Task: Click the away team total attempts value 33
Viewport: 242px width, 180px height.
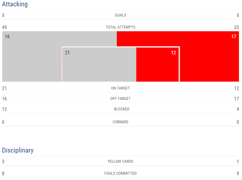Action: (x=236, y=27)
